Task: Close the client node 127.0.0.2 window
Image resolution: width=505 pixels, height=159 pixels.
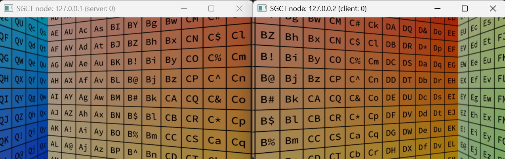Action: (493, 8)
